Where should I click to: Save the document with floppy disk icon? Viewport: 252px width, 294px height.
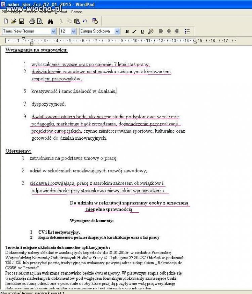22,21
